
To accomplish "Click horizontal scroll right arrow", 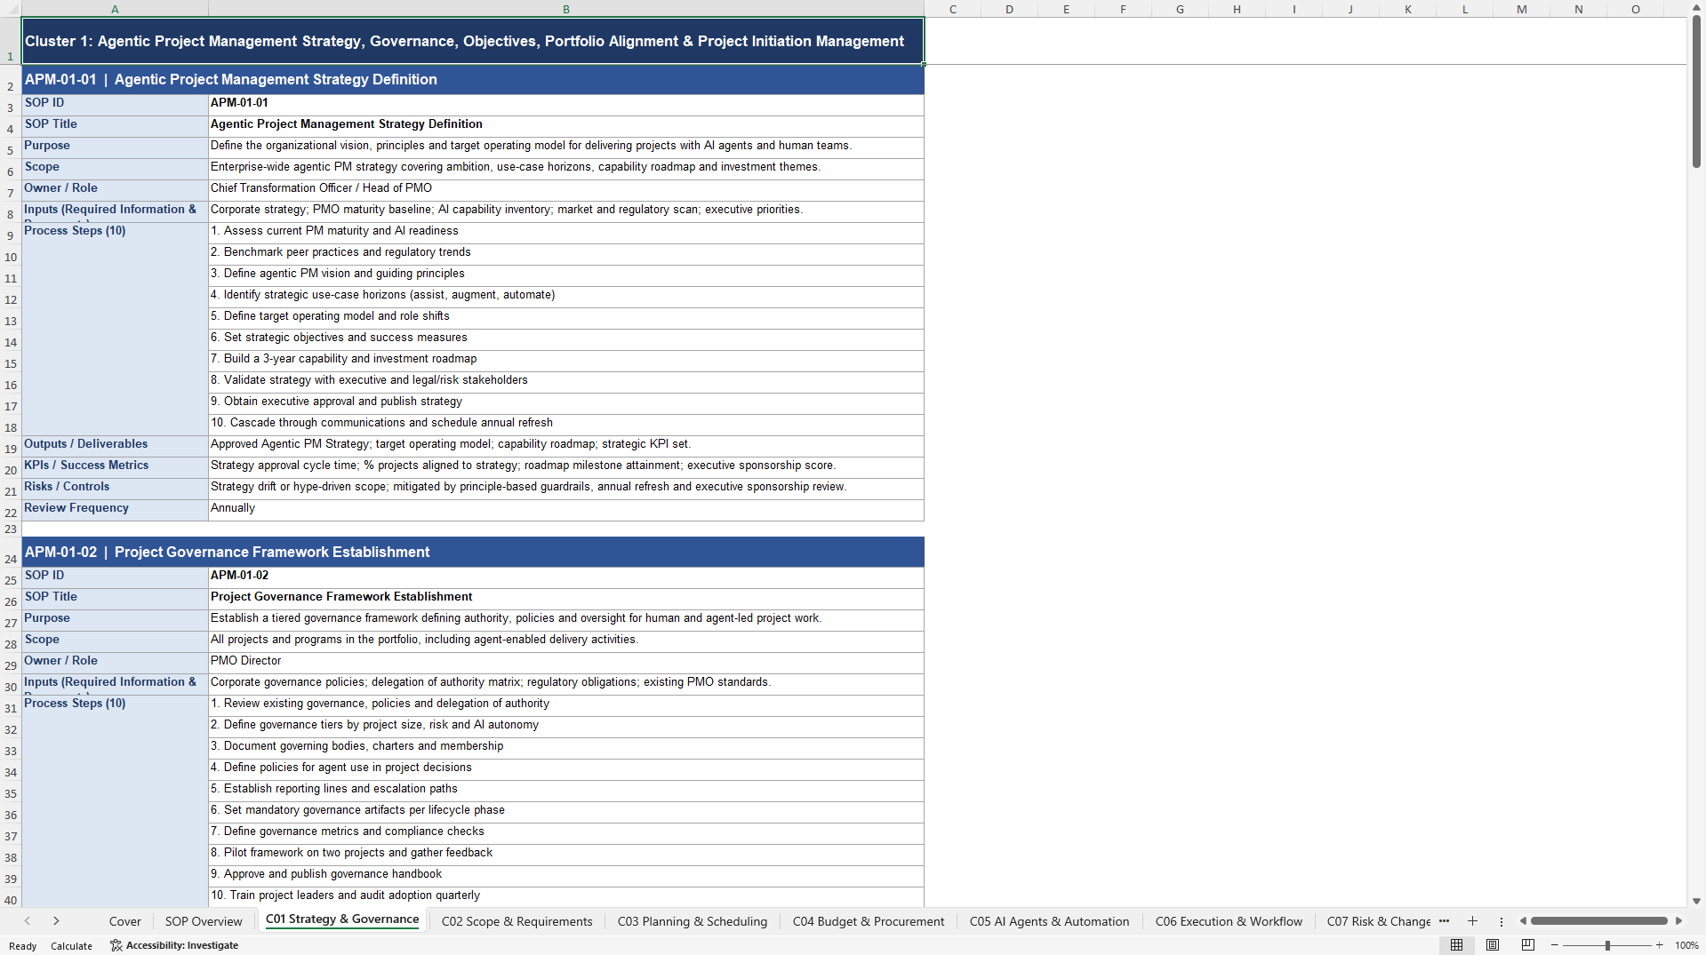I will pos(1678,921).
